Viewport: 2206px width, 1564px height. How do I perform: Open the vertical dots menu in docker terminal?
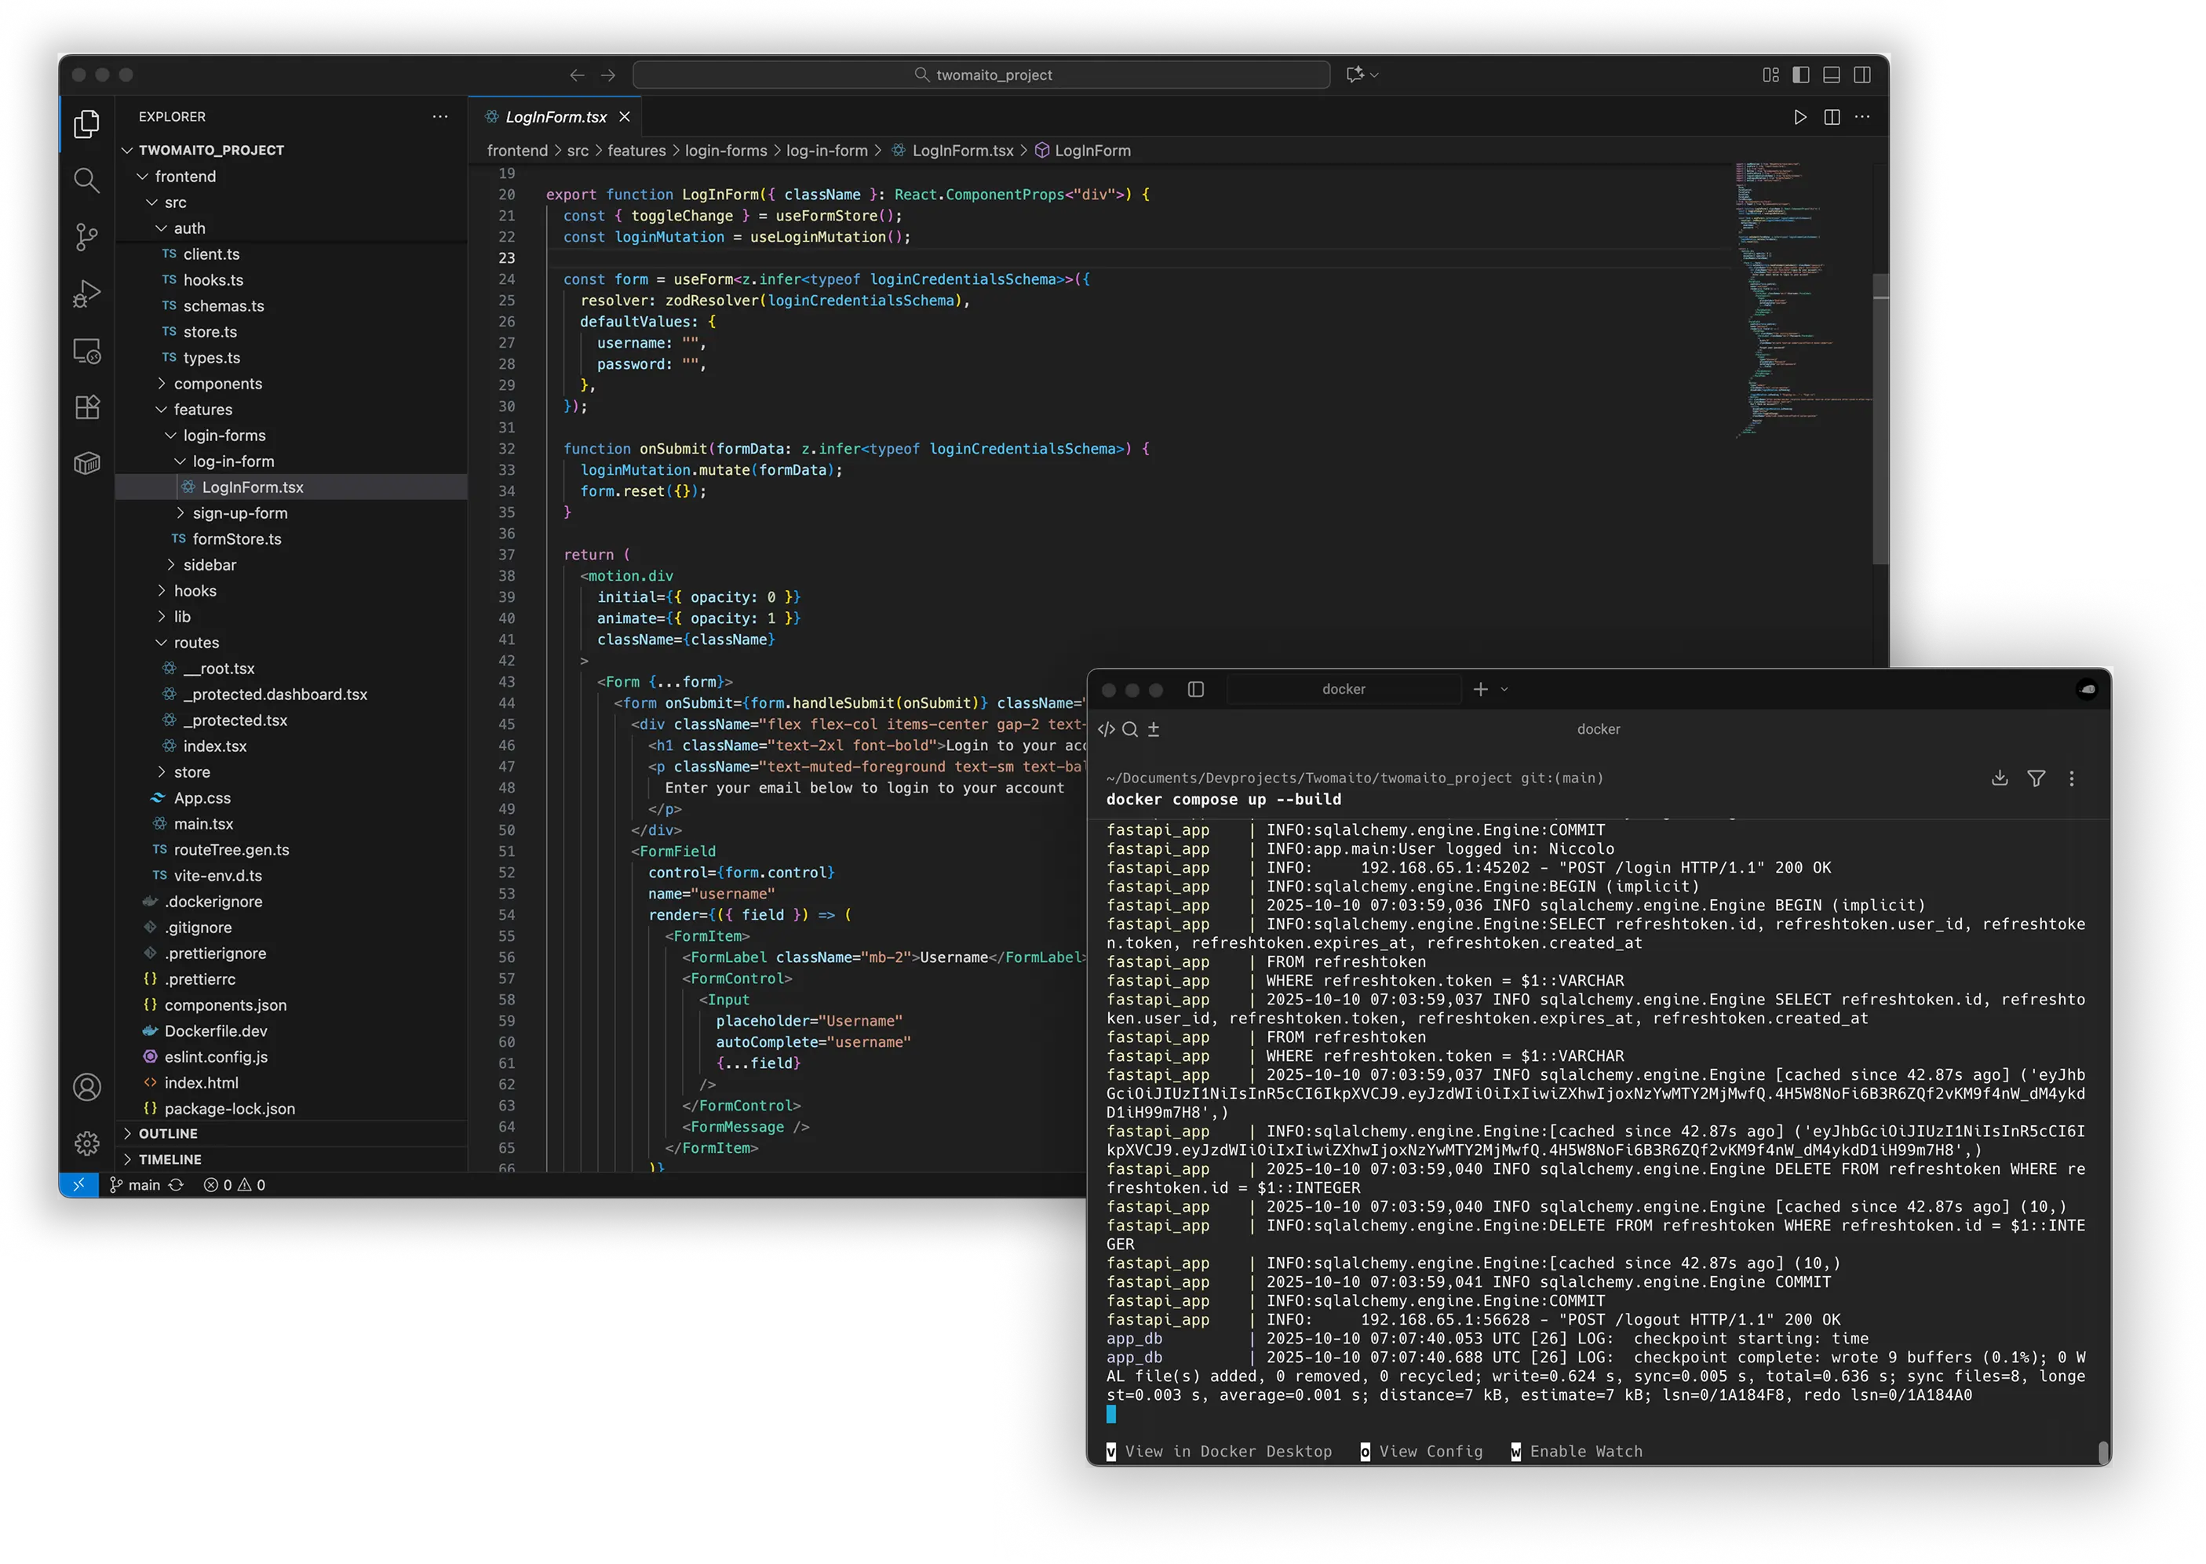(x=2071, y=778)
